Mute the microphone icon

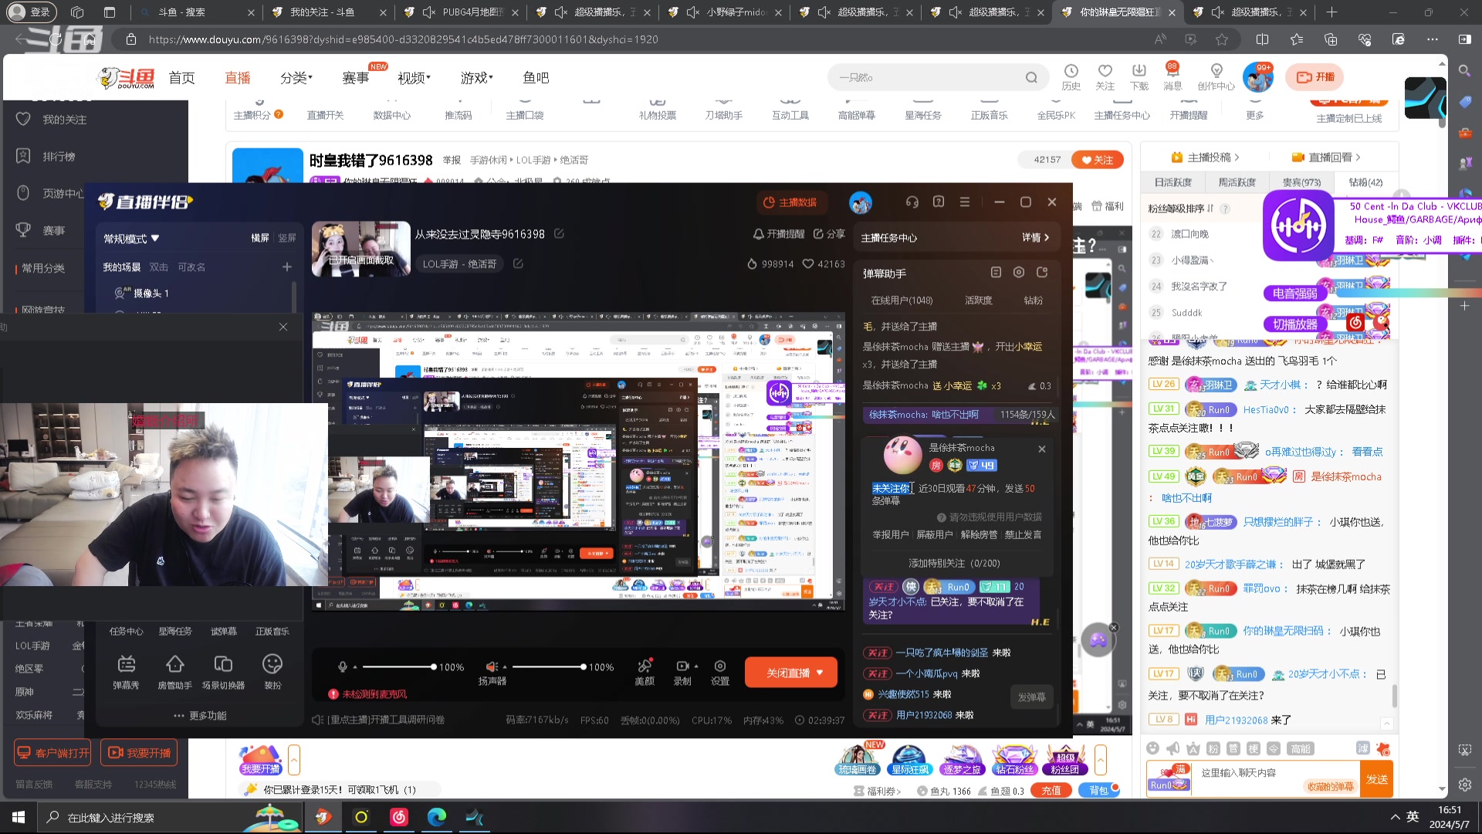pos(343,666)
